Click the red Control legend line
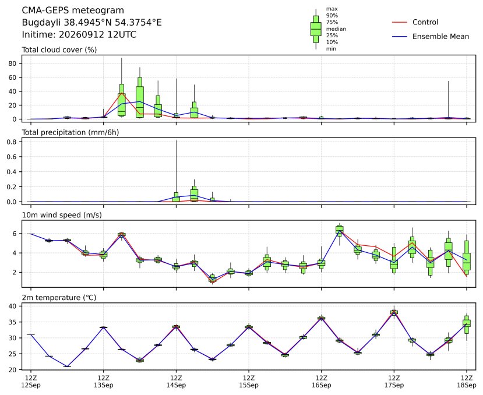Screen dimensions: 483x395 [x=400, y=23]
